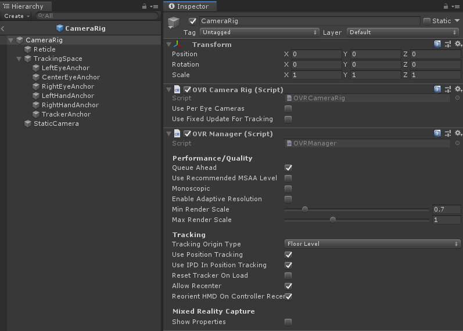
Task: Open the Tag dropdown showing Untagged
Action: pos(259,32)
